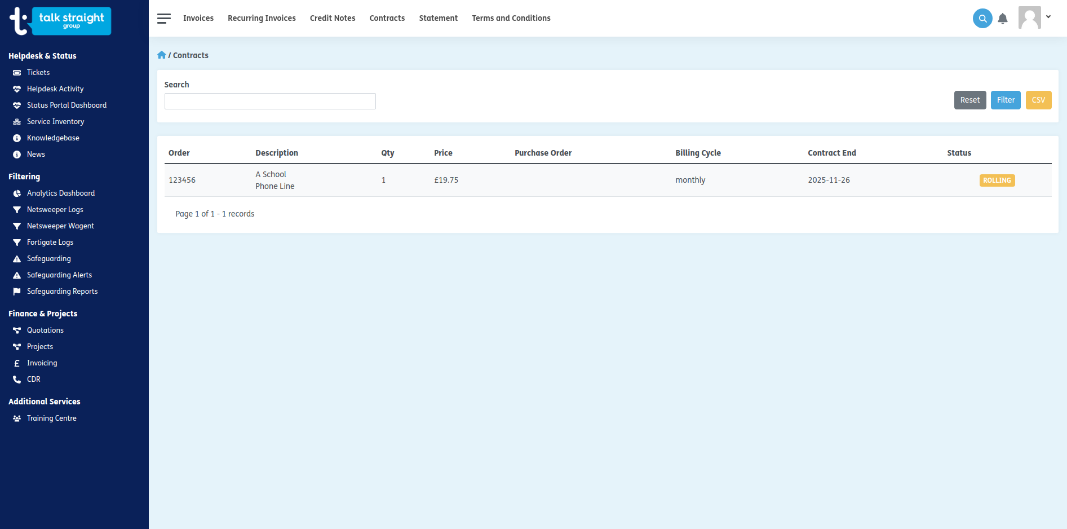The image size is (1067, 529).
Task: Click the Page 1 of 1 records text
Action: 215,214
